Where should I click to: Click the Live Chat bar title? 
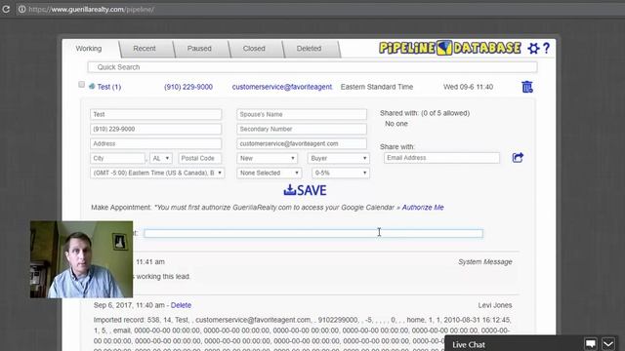click(x=469, y=344)
